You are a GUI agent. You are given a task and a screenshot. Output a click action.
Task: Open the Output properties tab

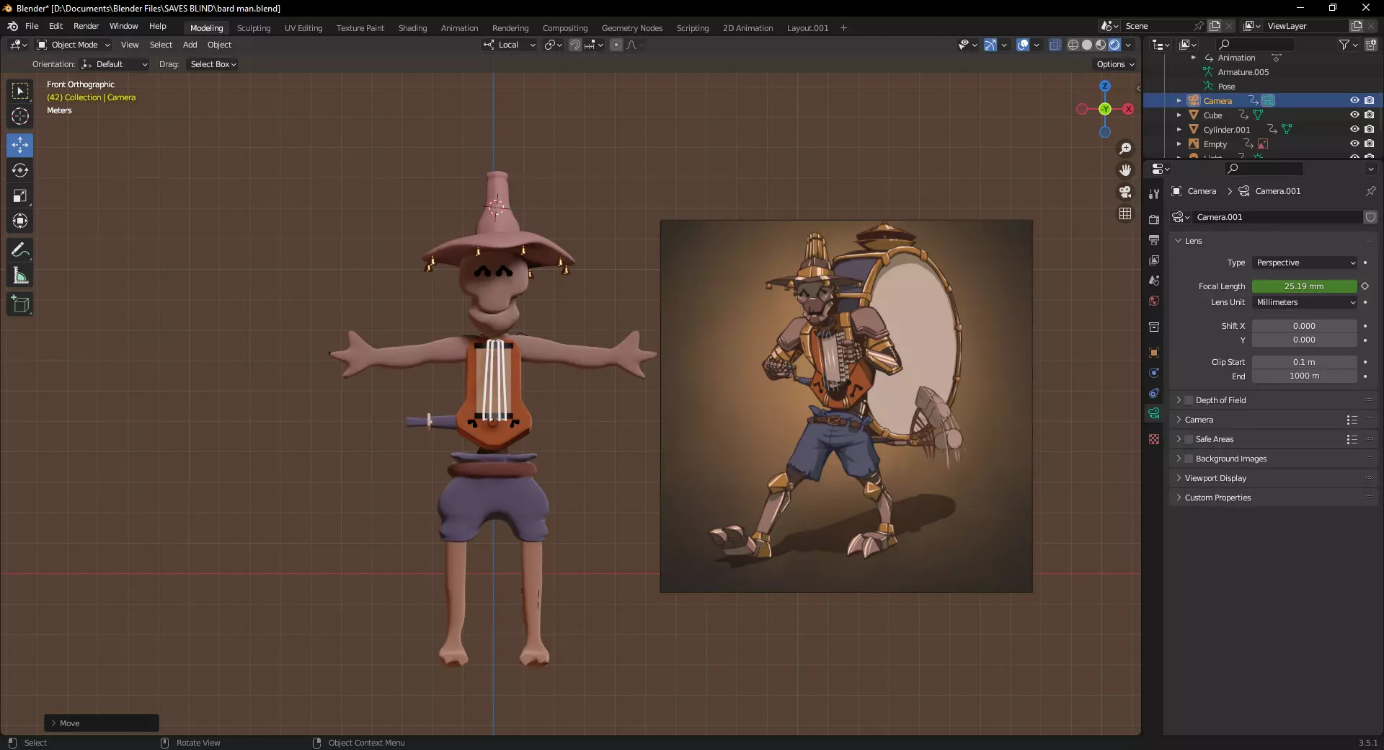coord(1154,239)
